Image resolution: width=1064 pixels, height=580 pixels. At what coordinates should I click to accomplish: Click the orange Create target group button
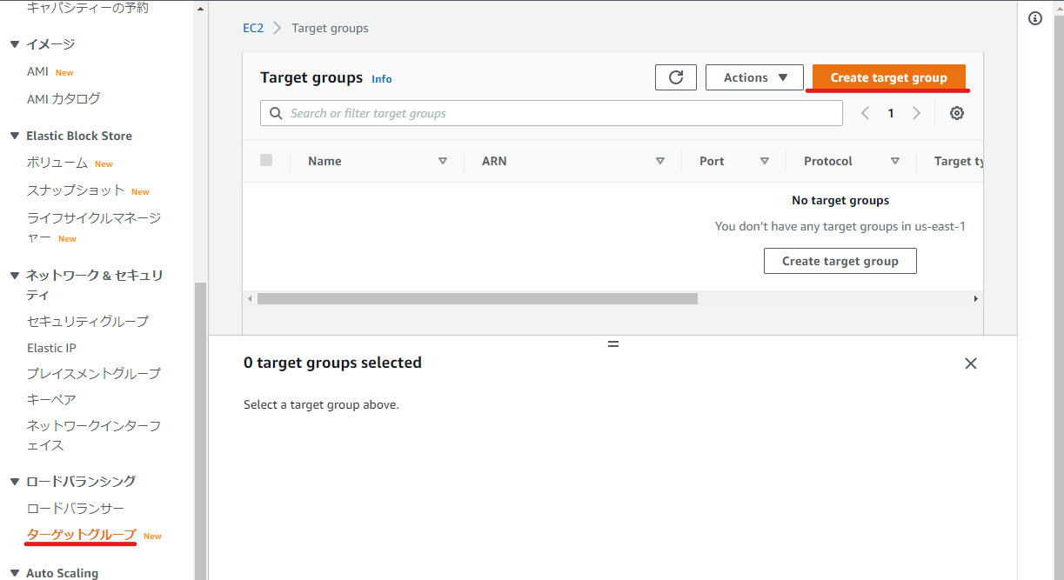[x=888, y=77]
